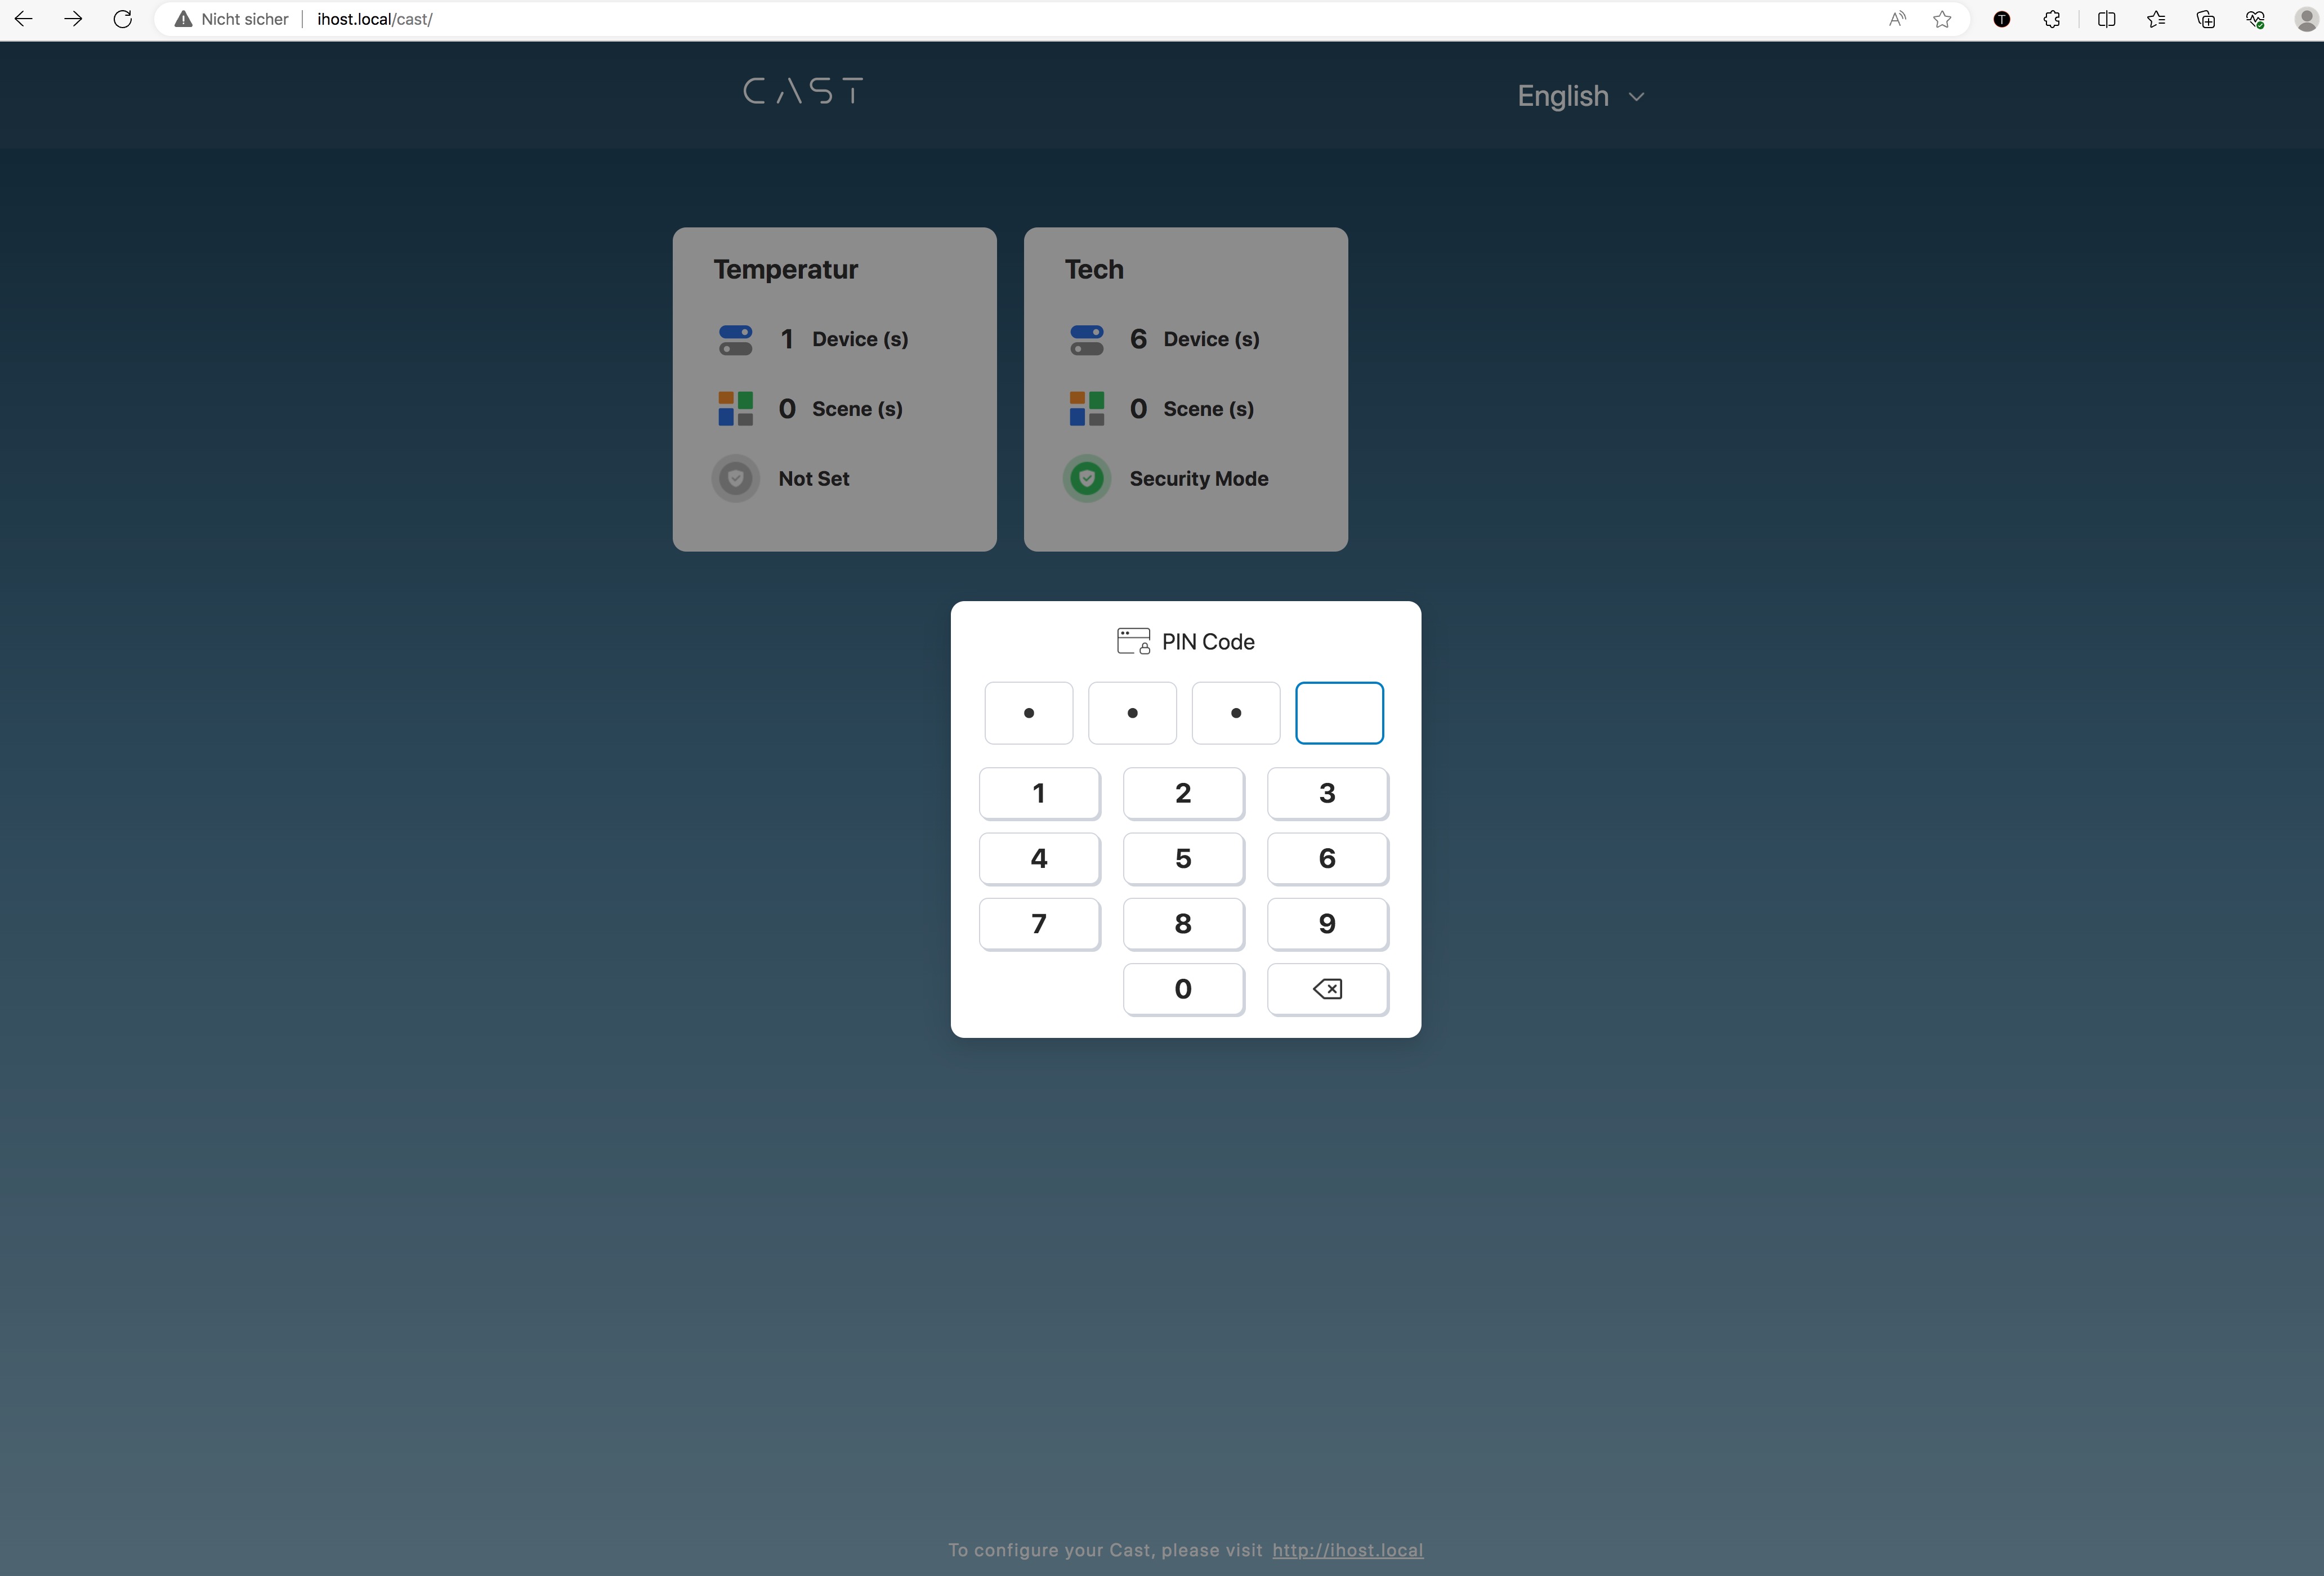Image resolution: width=2324 pixels, height=1576 pixels.
Task: Follow the http://ihost.local link
Action: (1347, 1550)
